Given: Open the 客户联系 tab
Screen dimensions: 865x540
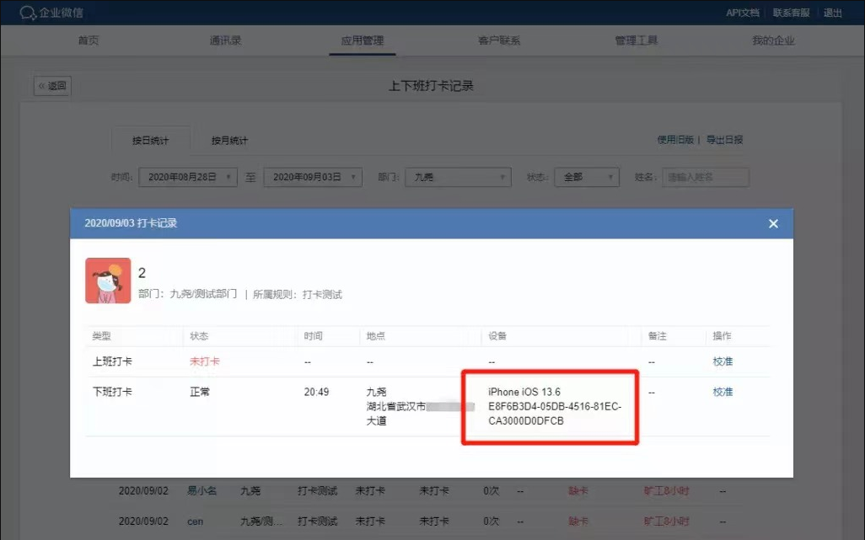Looking at the screenshot, I should click(499, 40).
